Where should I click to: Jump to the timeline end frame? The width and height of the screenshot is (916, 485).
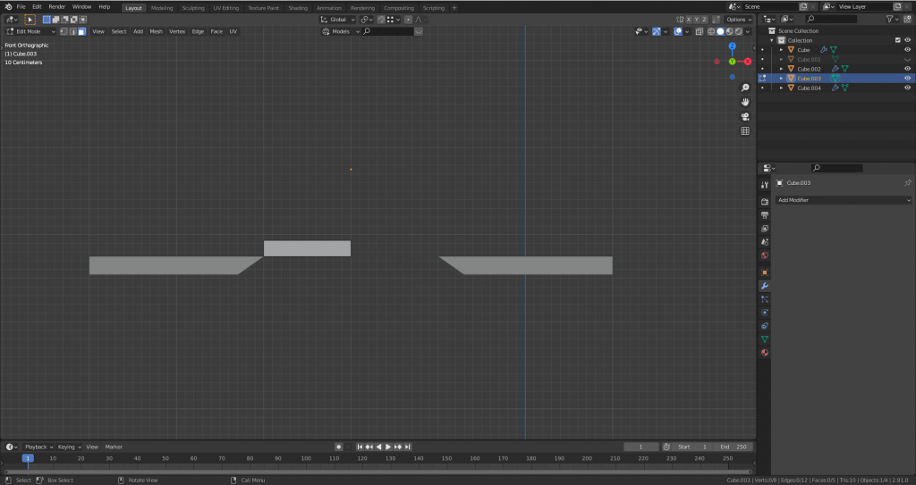(x=407, y=447)
